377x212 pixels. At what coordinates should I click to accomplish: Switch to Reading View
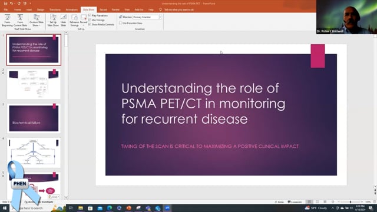click(325, 202)
